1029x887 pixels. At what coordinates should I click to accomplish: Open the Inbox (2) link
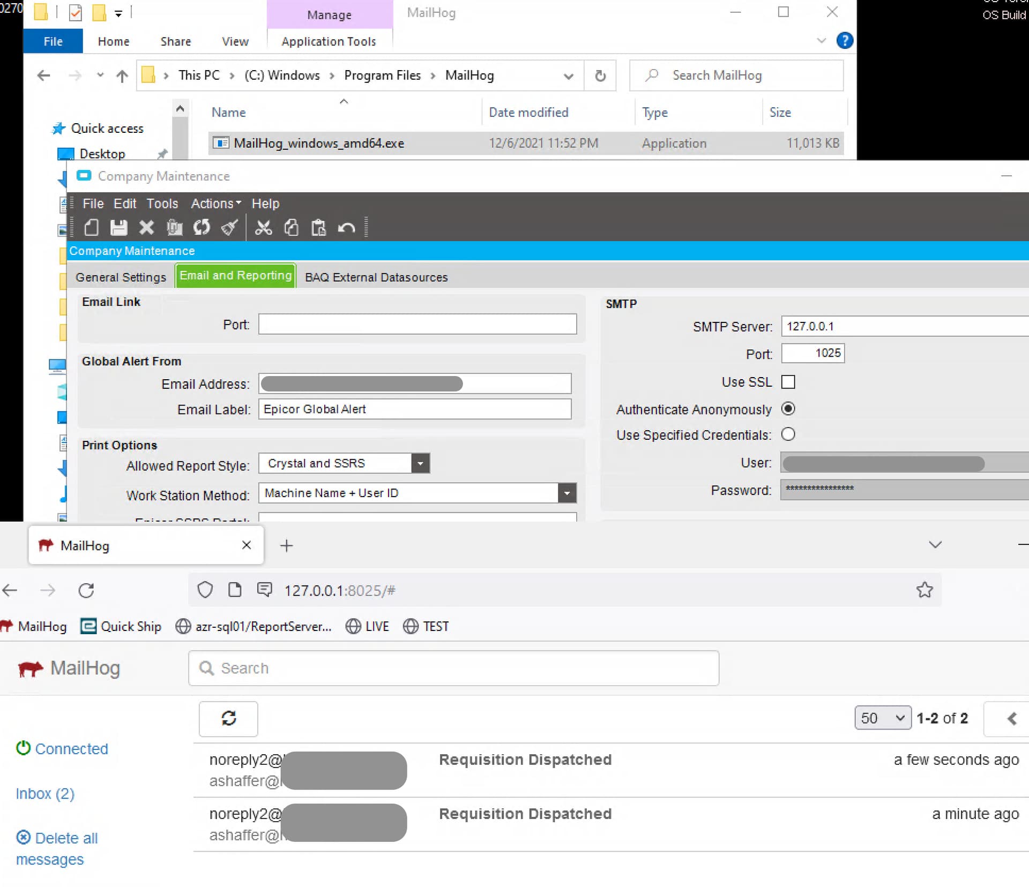coord(45,794)
